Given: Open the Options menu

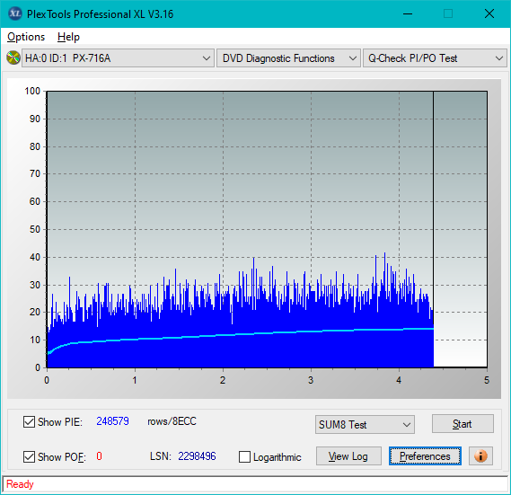Looking at the screenshot, I should point(26,37).
